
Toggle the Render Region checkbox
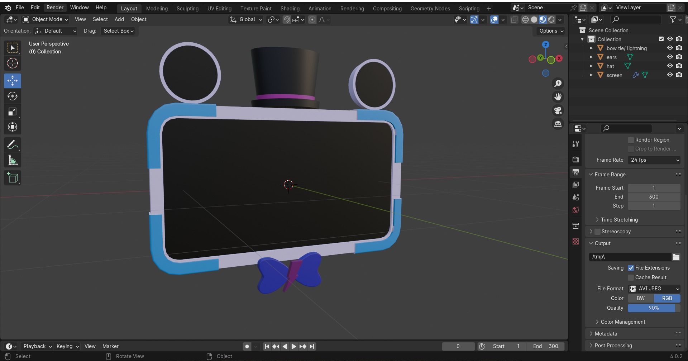coord(631,140)
